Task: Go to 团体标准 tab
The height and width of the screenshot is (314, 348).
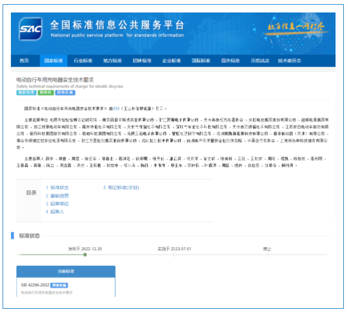Action: pyautogui.click(x=142, y=61)
